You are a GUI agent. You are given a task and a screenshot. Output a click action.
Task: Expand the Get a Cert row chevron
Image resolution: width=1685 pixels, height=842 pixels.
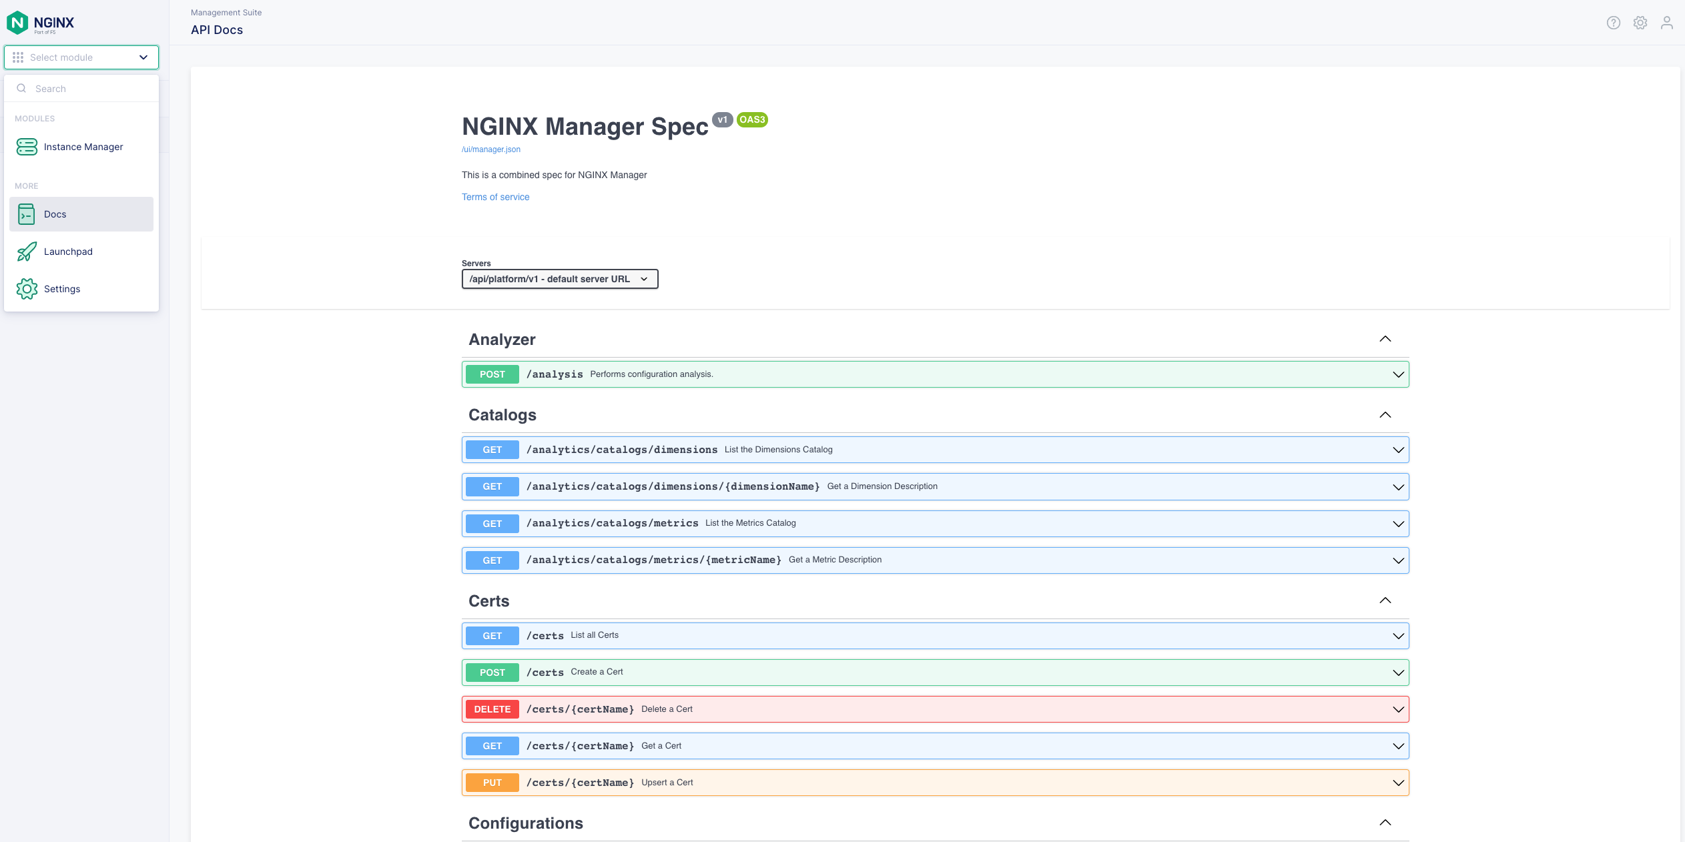pos(1398,746)
